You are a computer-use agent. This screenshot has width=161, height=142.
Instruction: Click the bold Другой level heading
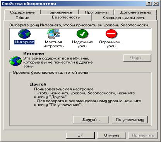point(38,85)
